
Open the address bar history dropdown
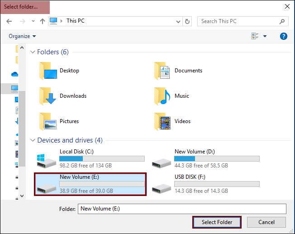coord(178,21)
